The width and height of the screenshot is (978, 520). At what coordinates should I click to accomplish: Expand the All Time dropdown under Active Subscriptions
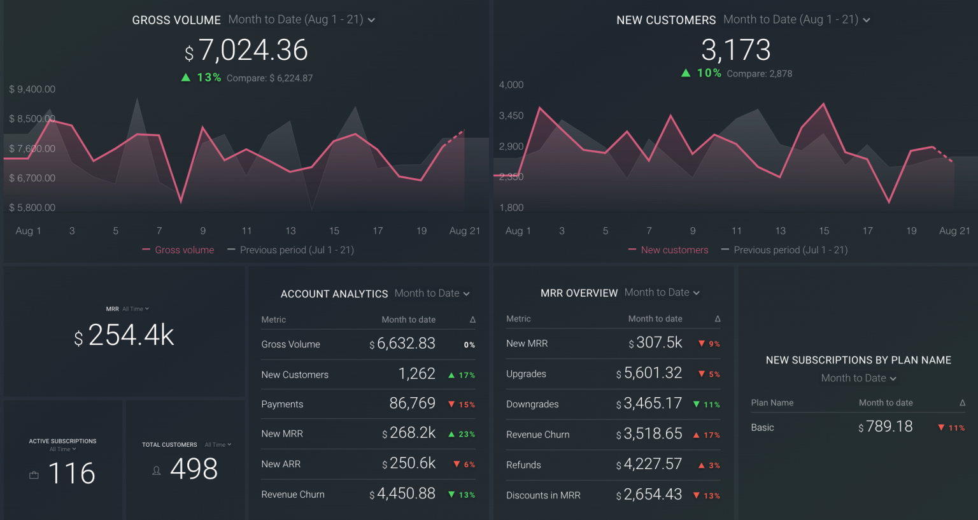pyautogui.click(x=62, y=449)
